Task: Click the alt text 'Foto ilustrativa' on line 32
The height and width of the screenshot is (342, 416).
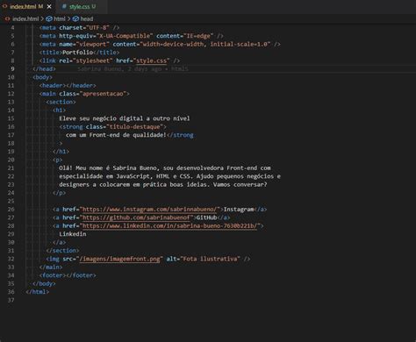Action: (x=210, y=259)
